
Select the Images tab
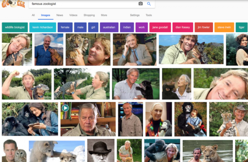point(45,15)
